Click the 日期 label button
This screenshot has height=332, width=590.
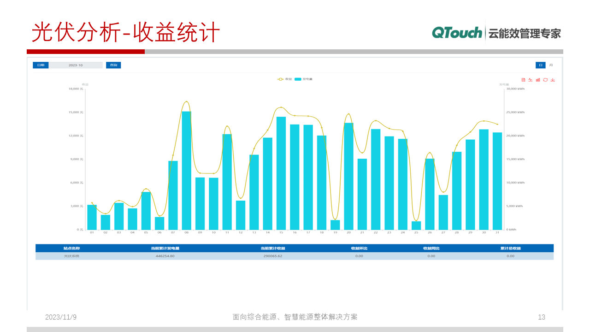point(41,65)
